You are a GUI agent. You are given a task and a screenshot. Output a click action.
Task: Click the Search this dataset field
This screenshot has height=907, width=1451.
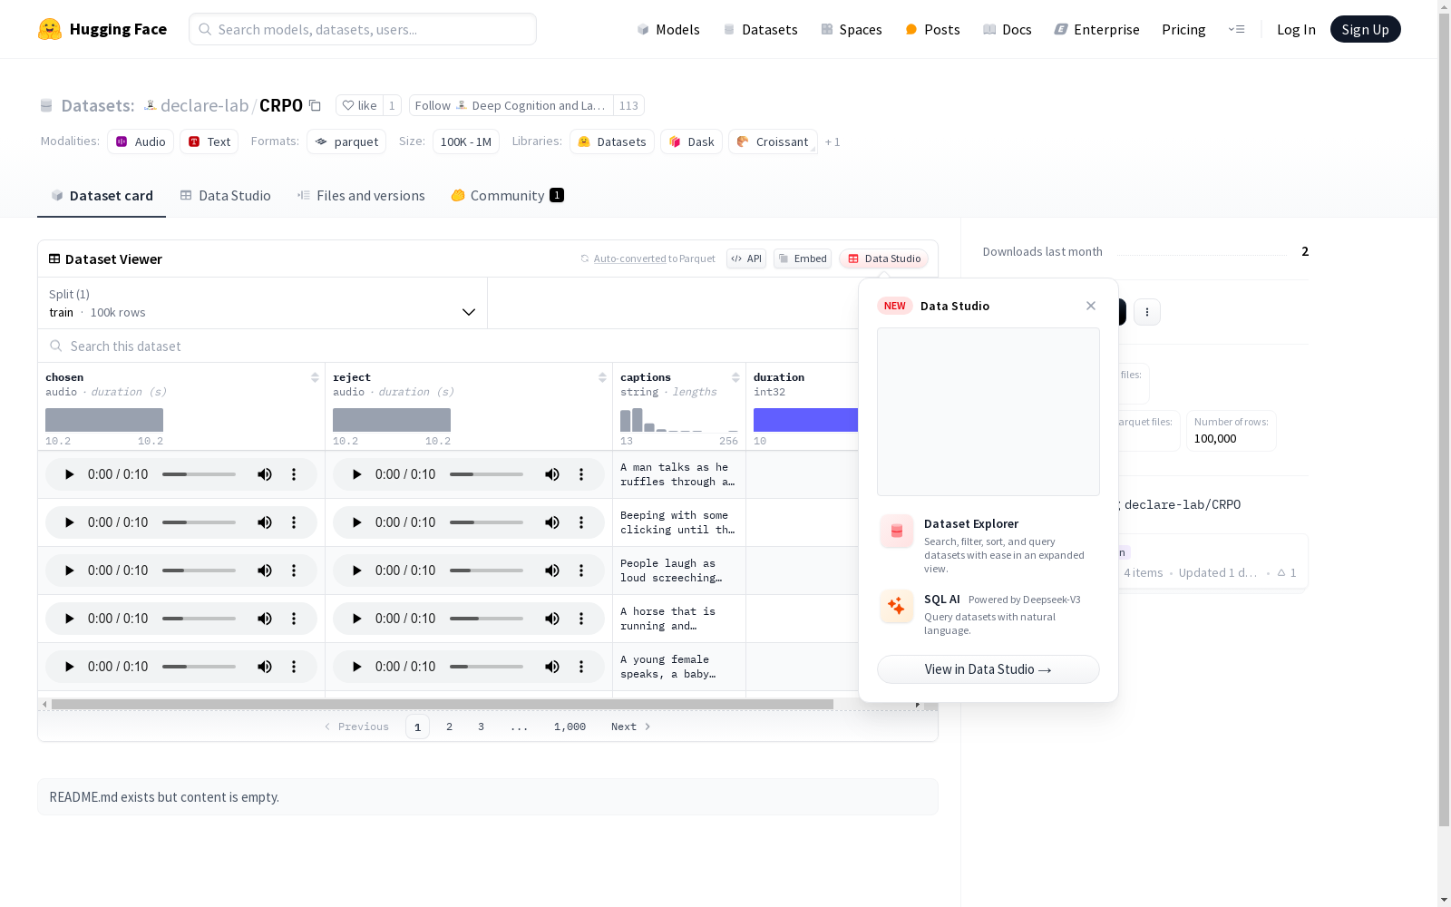click(449, 346)
